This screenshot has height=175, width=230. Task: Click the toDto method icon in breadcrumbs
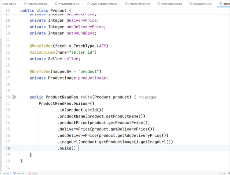pos(30,173)
